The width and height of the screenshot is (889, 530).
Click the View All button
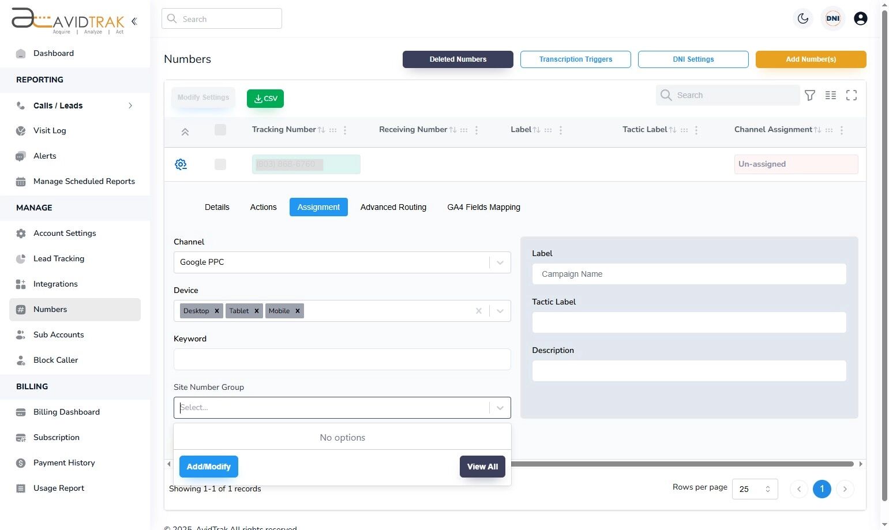click(x=482, y=467)
